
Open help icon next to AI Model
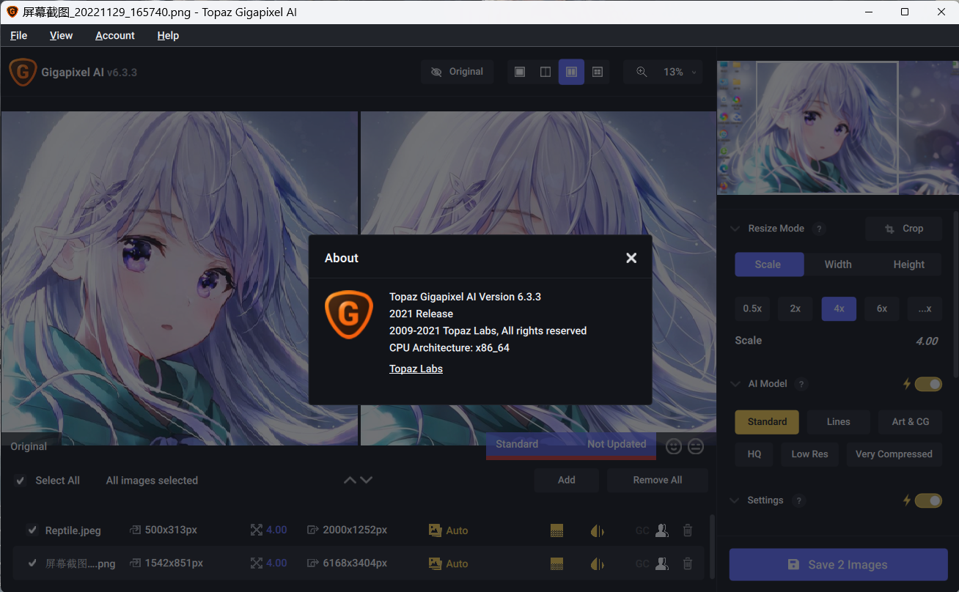(801, 384)
